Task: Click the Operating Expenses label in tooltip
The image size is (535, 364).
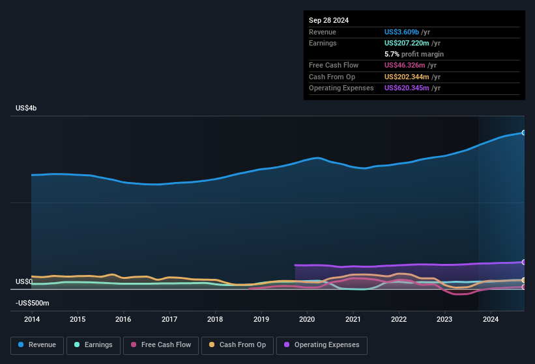Action: coord(341,88)
